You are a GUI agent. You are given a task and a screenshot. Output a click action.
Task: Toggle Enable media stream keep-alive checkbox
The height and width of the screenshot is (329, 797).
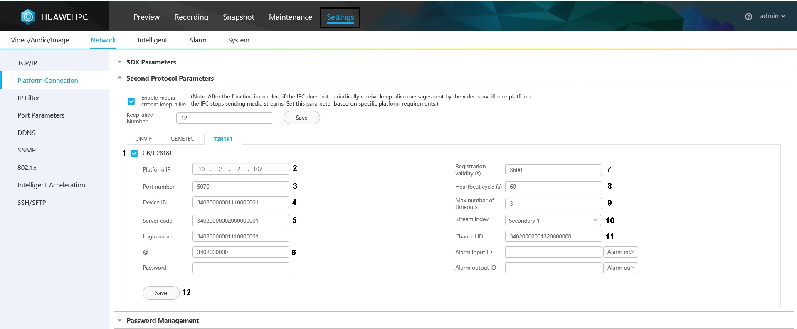131,101
